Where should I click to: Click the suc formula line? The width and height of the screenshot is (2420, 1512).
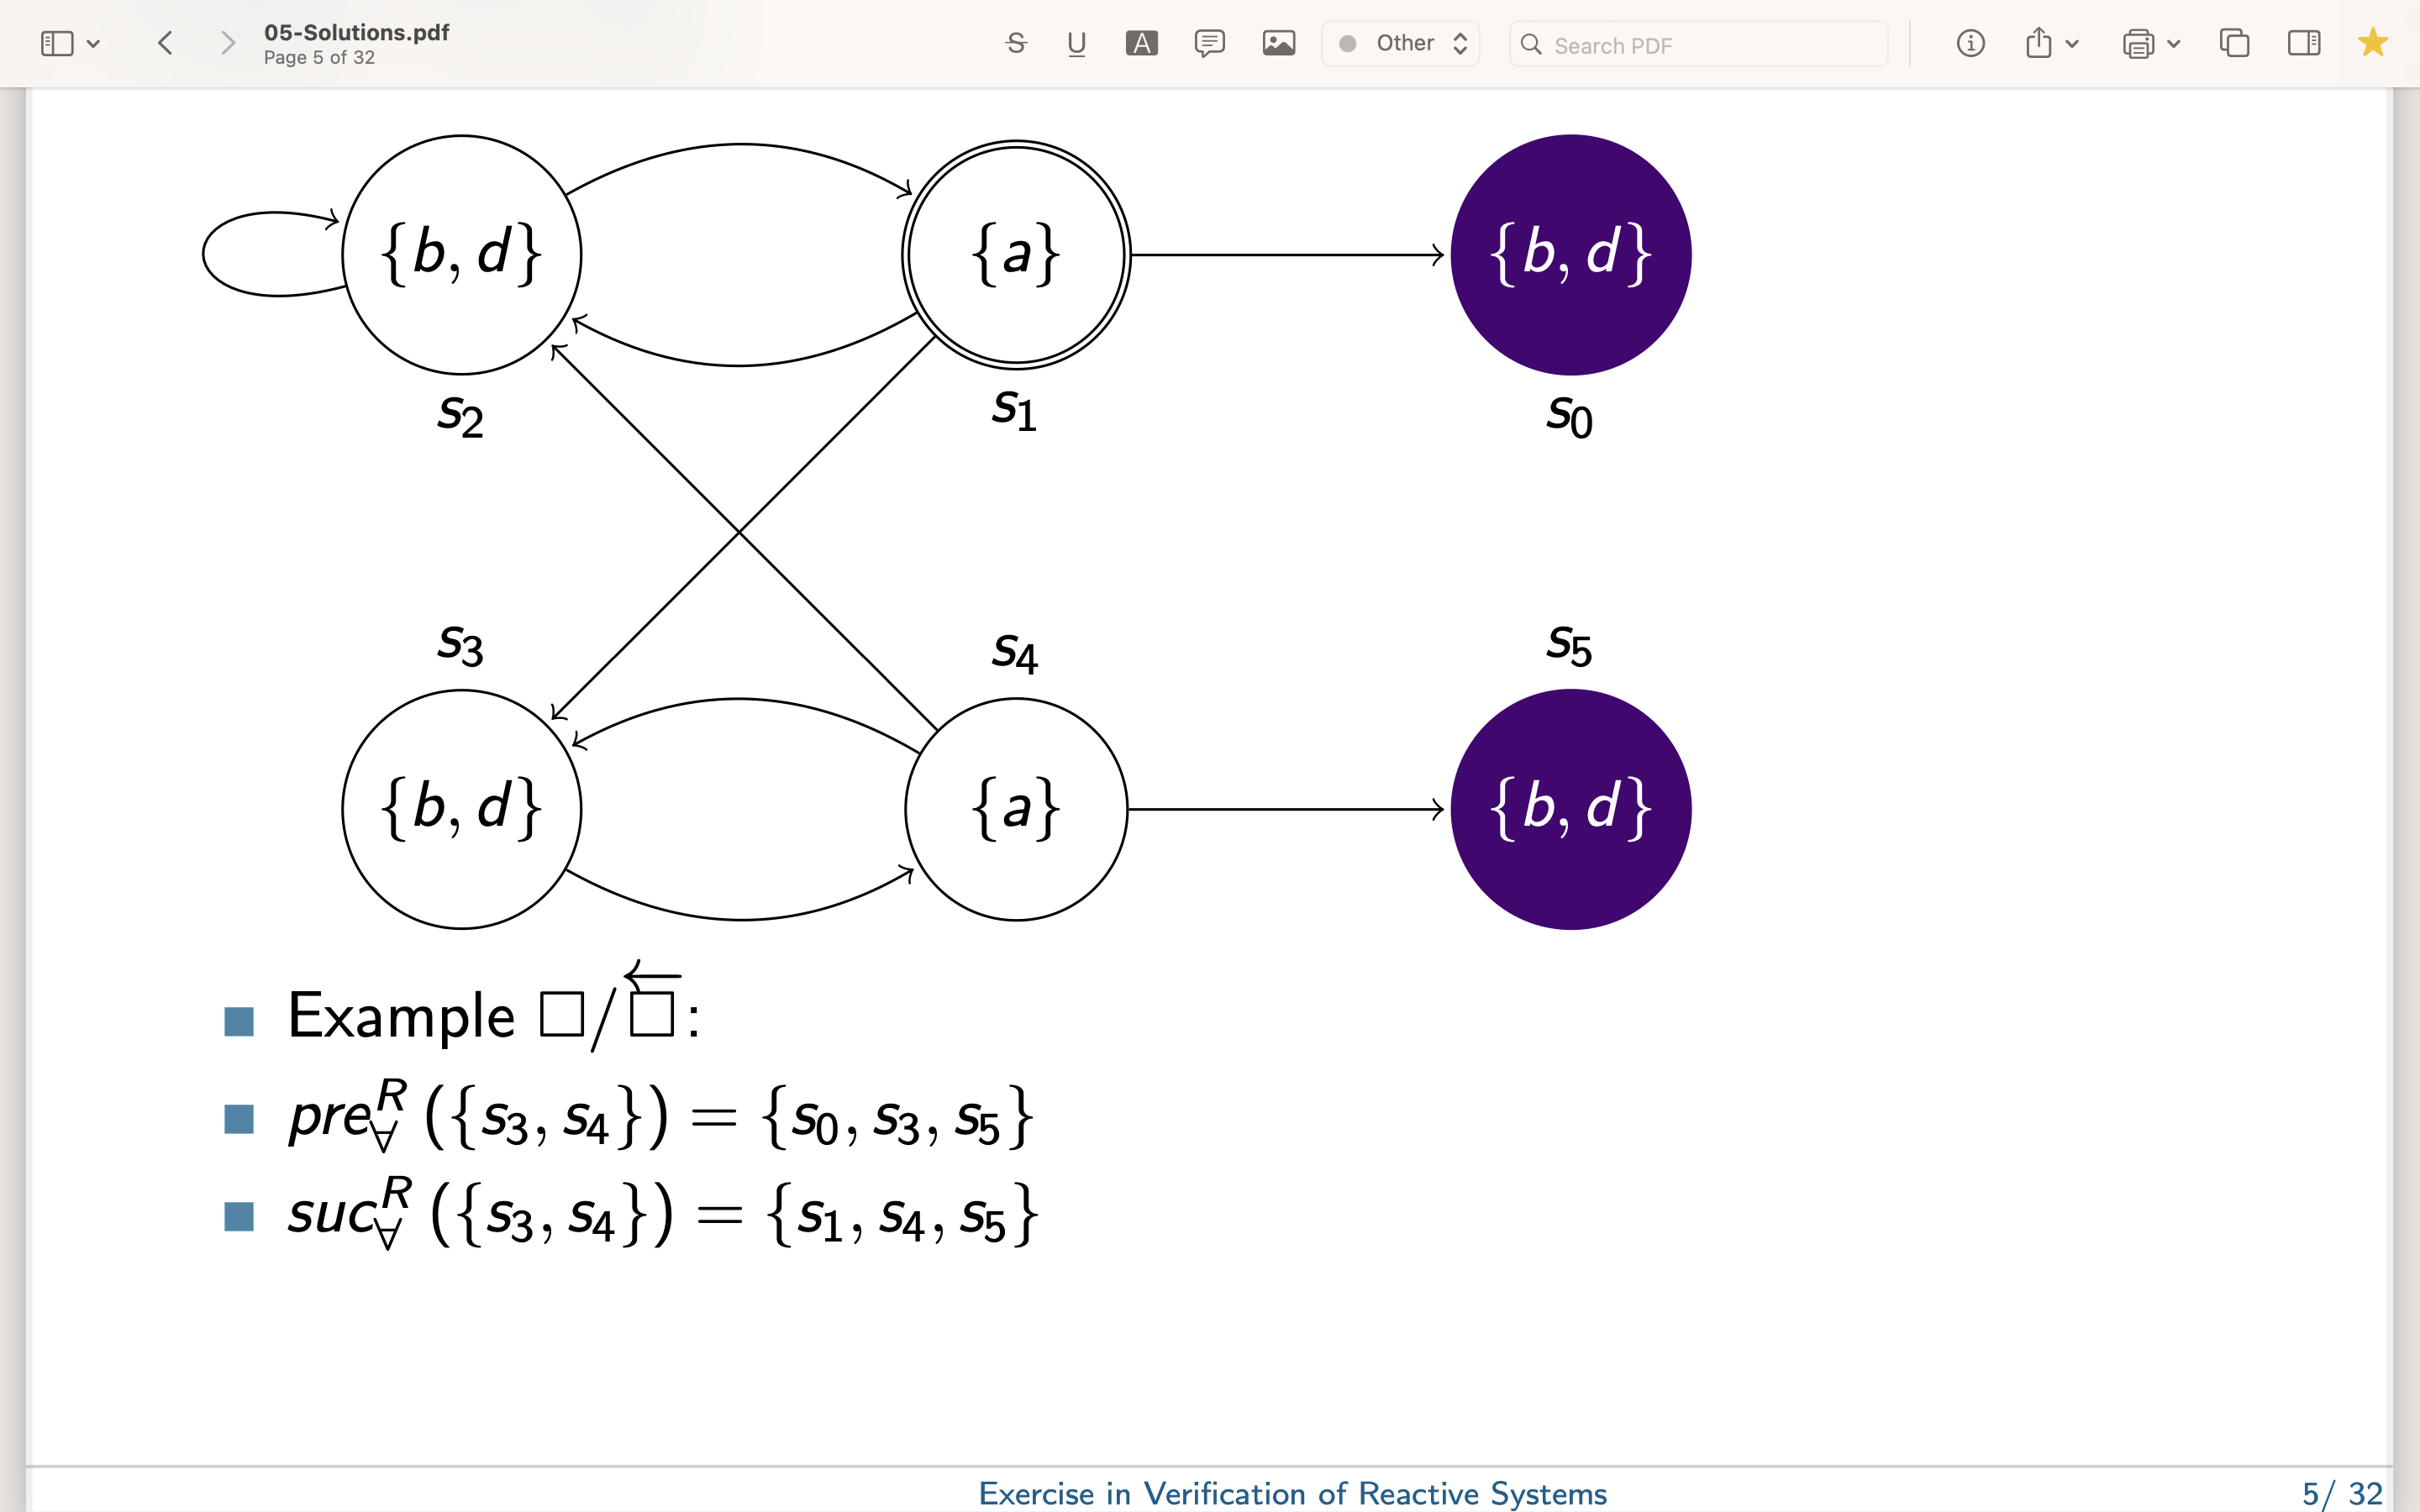[x=663, y=1213]
